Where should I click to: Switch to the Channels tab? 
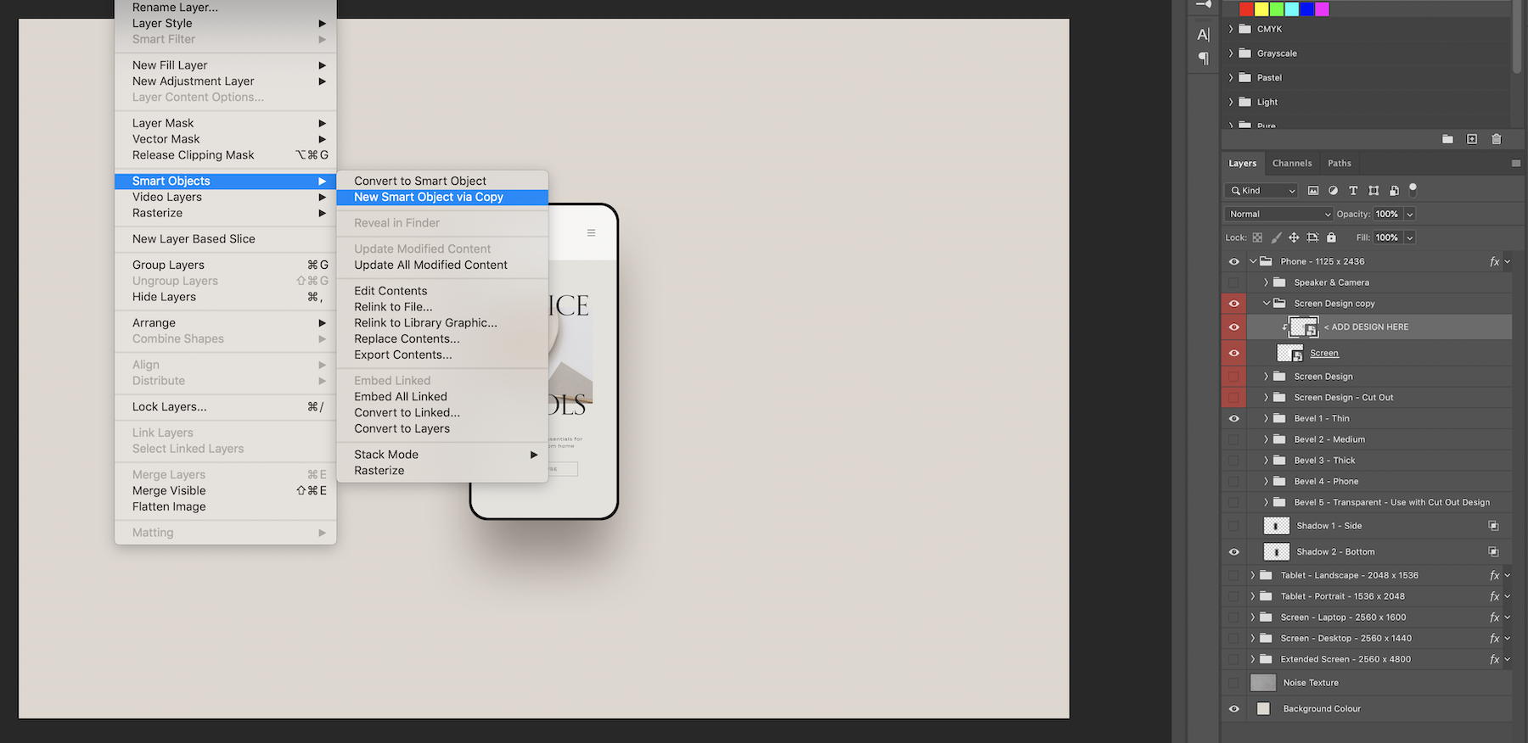(1291, 164)
